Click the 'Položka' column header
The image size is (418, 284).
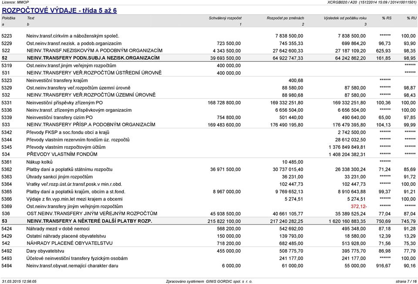click(9, 18)
